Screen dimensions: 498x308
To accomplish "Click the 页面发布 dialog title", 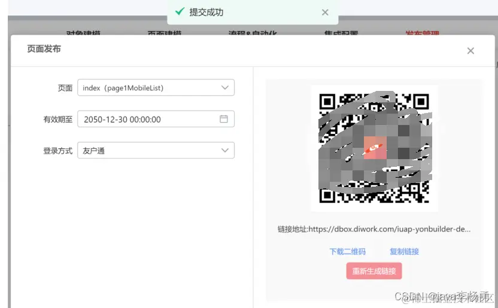I will point(44,49).
